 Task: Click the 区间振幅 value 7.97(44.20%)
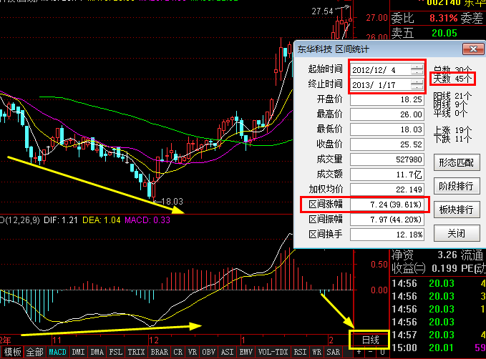(387, 220)
